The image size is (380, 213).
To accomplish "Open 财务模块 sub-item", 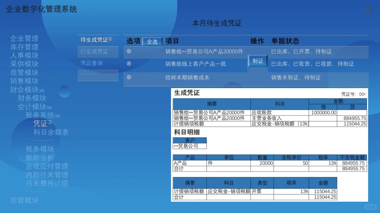I will pos(32,98).
